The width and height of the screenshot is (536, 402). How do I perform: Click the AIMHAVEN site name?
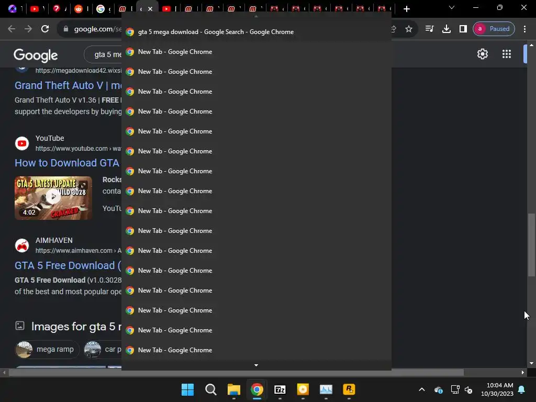click(x=54, y=240)
